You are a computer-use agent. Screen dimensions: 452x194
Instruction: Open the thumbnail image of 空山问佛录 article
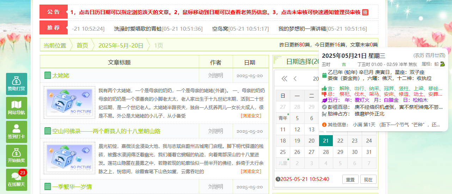69,158
